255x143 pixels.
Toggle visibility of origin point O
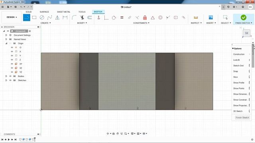pos(12,48)
